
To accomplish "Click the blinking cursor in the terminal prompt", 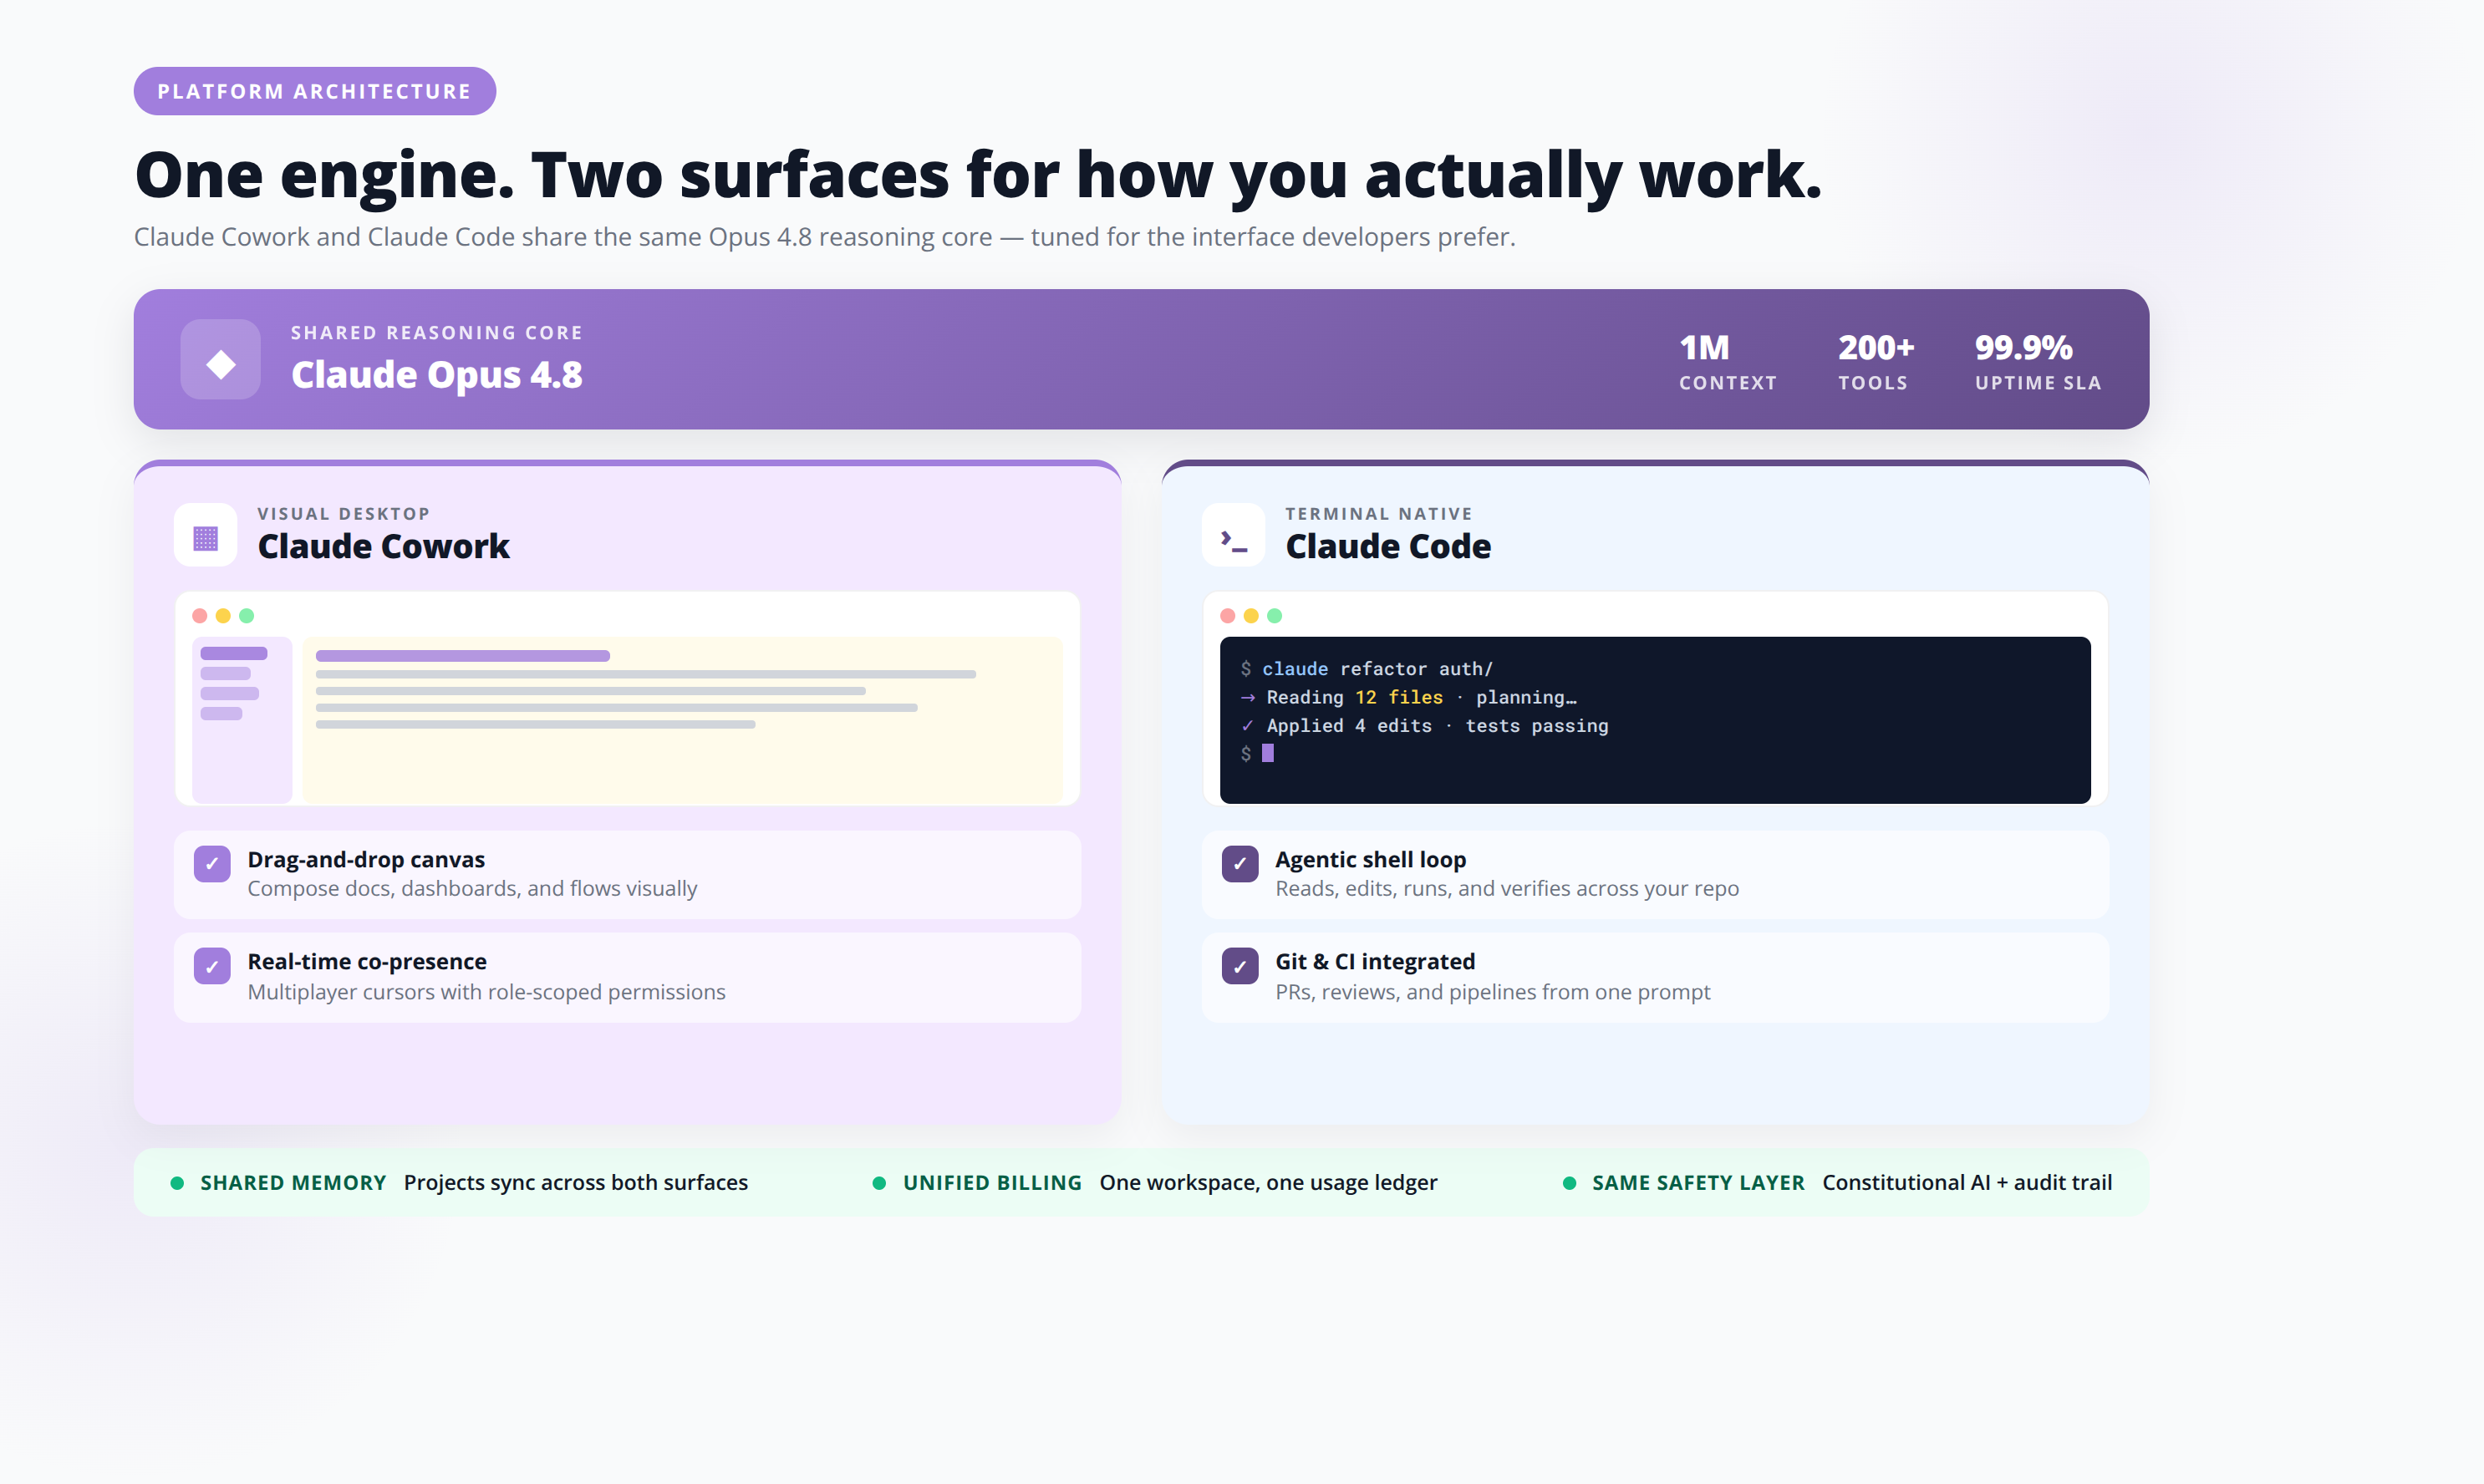I will 1268,754.
